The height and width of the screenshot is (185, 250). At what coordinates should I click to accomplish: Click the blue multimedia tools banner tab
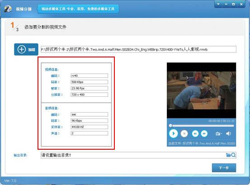pos(78,9)
